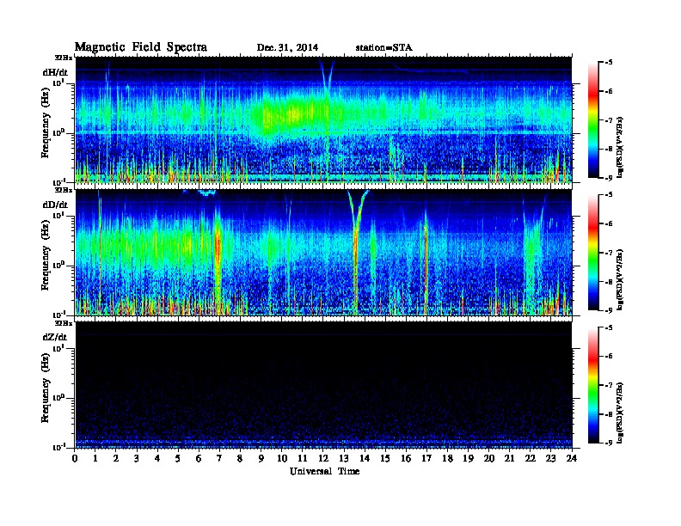Click the color bar beside the dD/dt panel

(592, 252)
